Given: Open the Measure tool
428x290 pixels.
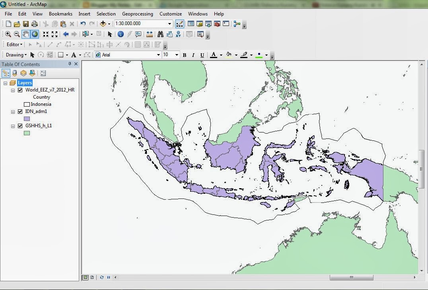Looking at the screenshot, I should 149,34.
